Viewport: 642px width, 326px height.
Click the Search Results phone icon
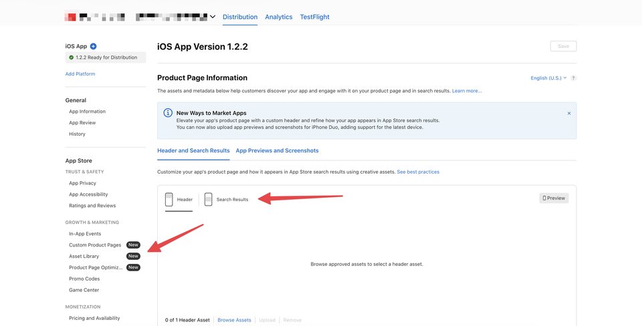tap(209, 200)
